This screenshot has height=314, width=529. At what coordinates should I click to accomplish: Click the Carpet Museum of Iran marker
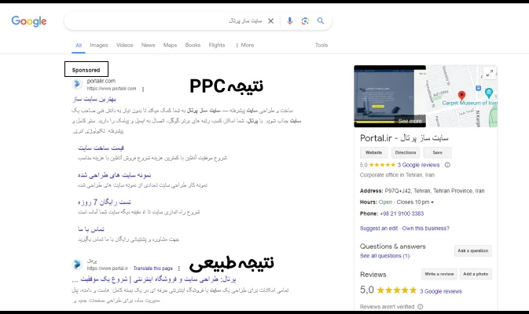(488, 93)
